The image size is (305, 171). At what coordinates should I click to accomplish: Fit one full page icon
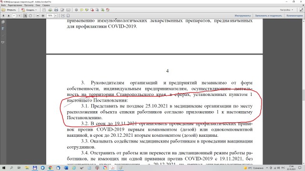pos(68,16)
